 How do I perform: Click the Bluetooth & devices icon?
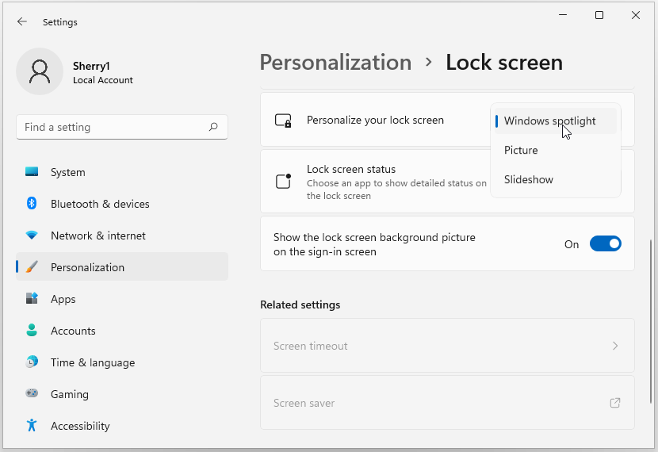click(x=32, y=204)
